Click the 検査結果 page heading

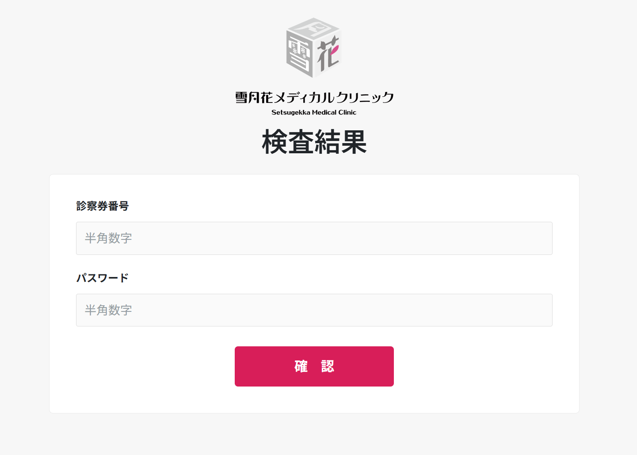314,142
